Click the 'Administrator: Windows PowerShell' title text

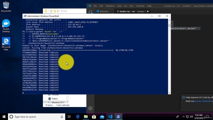click(x=43, y=16)
